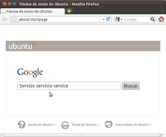Open URL history dropdown arrow

coord(103,19)
